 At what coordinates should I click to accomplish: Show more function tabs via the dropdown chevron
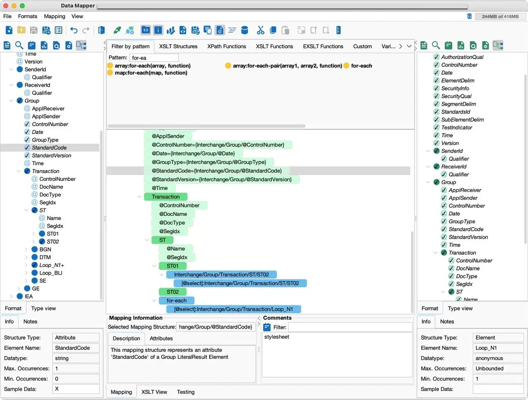(409, 46)
